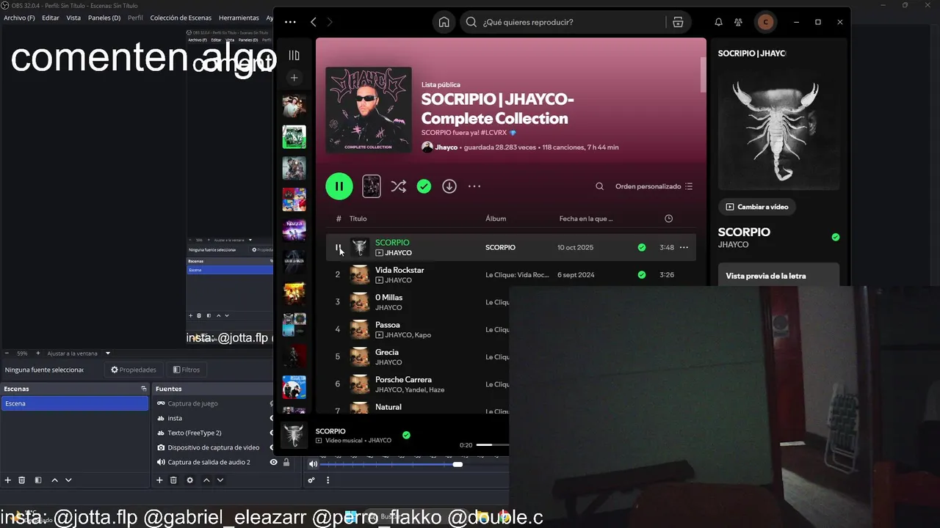Toggle shuffle for the playlist
The height and width of the screenshot is (528, 940).
coord(398,186)
